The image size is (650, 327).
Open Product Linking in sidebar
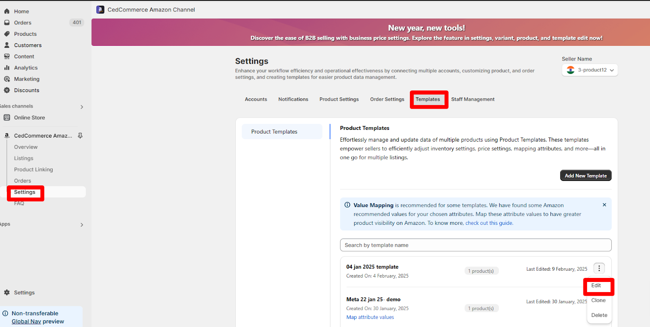33,170
